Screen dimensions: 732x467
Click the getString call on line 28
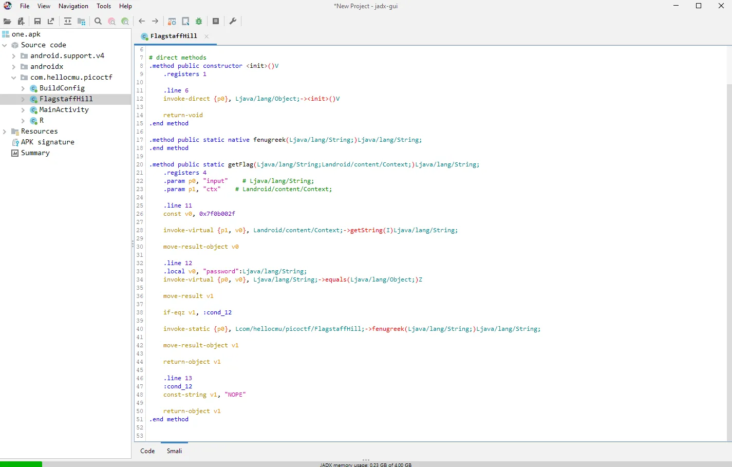point(366,230)
